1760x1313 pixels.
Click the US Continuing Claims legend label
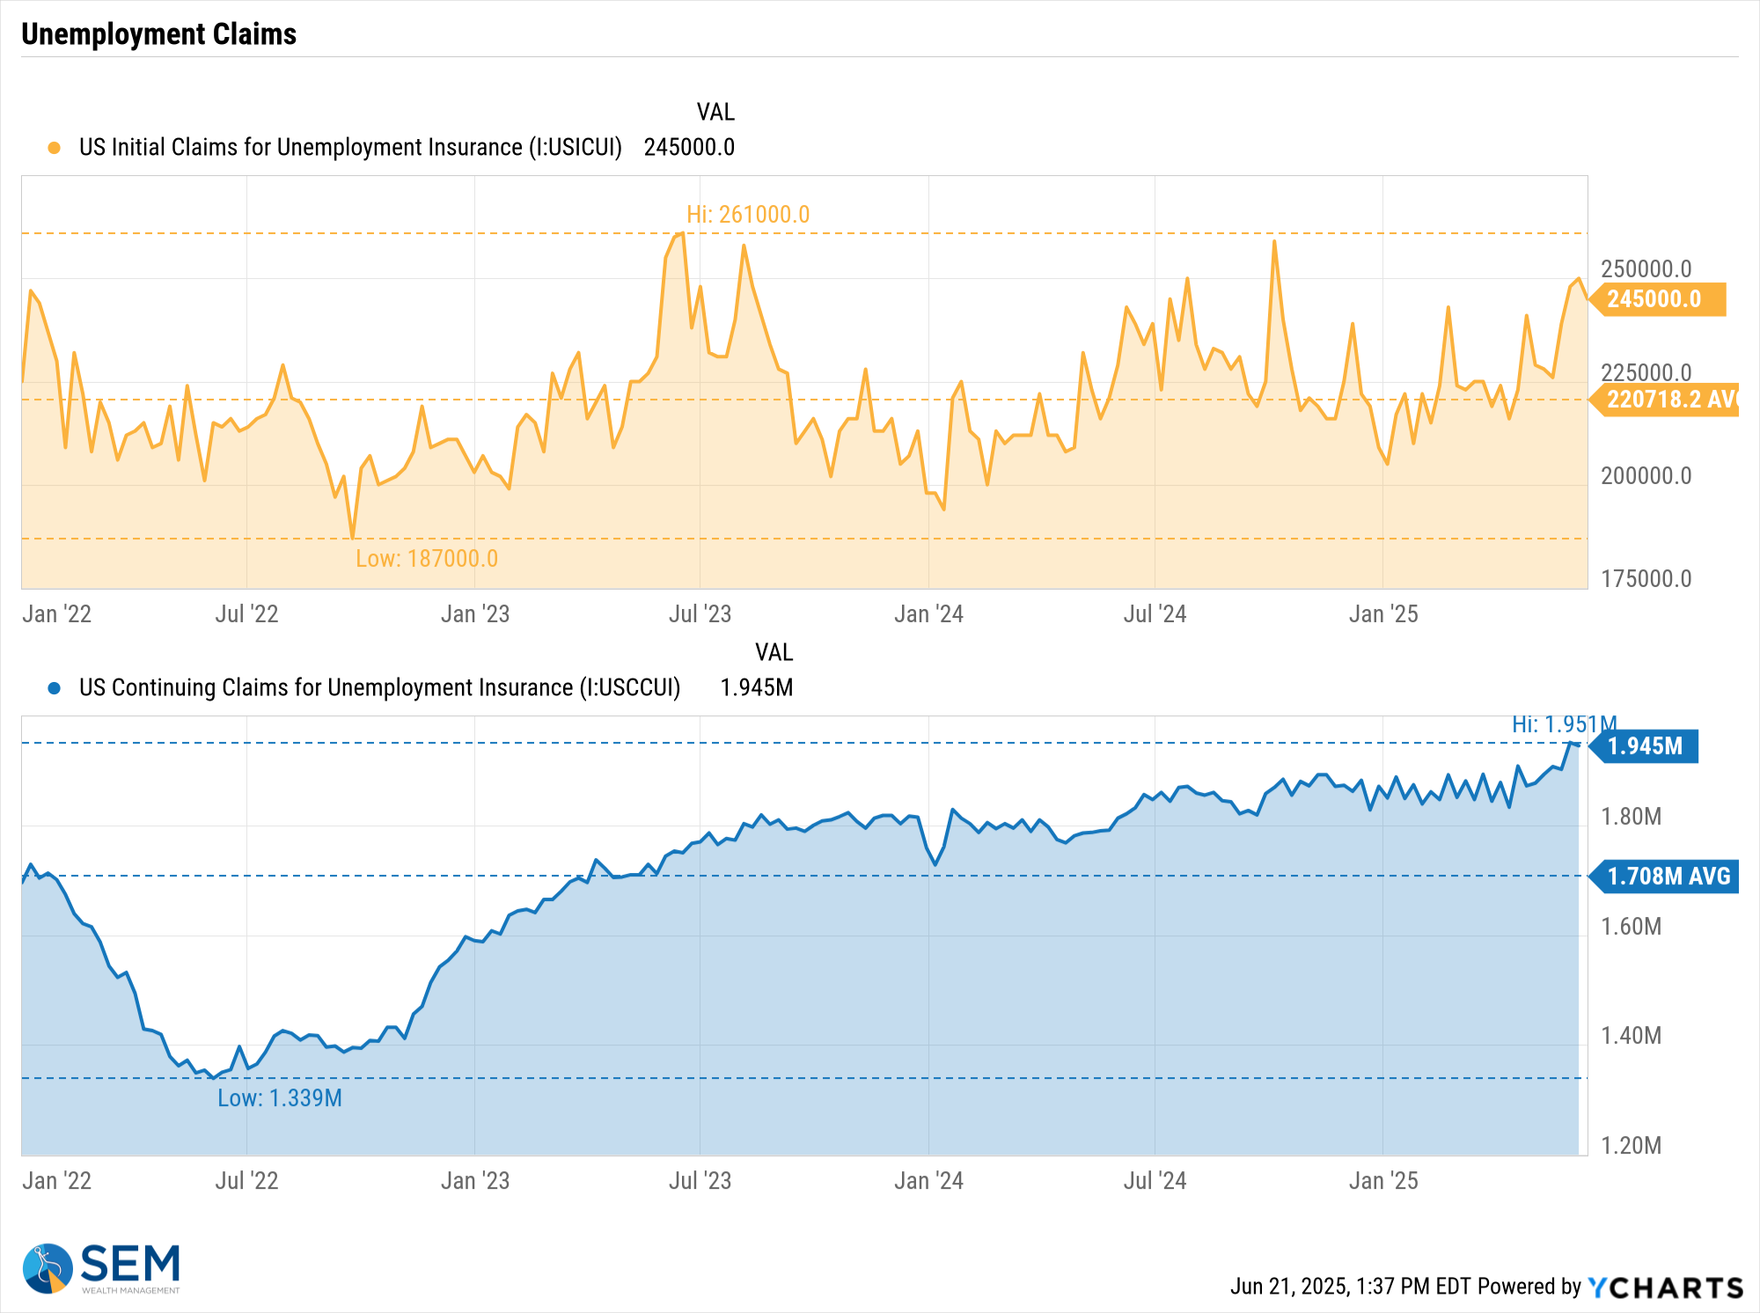tap(379, 687)
